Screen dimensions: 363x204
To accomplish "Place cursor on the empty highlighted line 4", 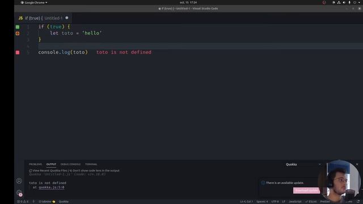I will pyautogui.click(x=200, y=46).
